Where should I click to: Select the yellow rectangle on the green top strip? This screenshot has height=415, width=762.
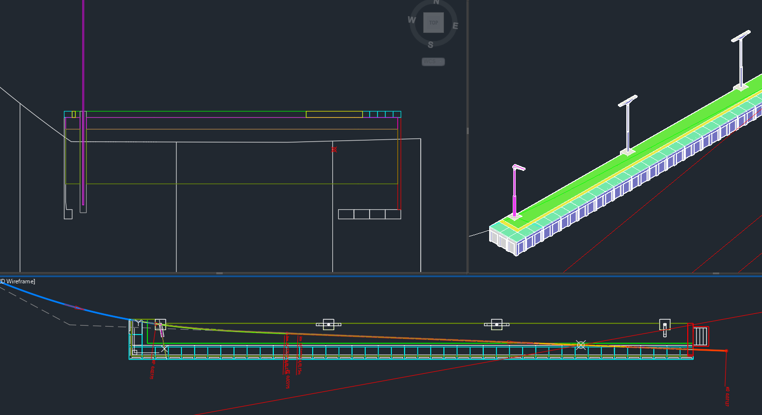(334, 114)
